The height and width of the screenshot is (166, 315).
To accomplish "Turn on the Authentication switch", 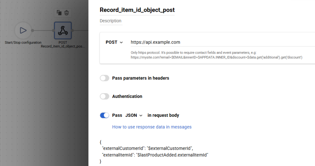I will 104,96.
